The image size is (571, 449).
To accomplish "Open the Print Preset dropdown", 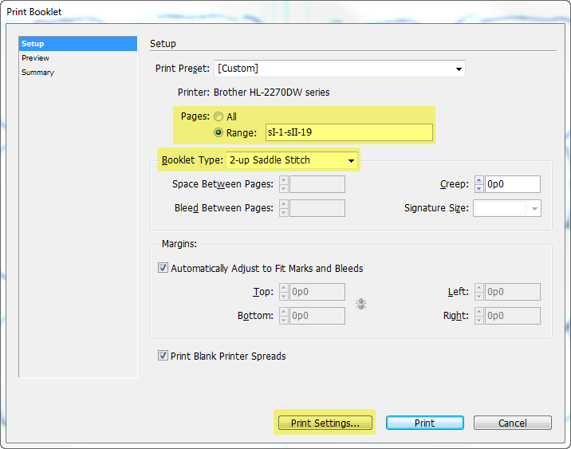I will [340, 69].
